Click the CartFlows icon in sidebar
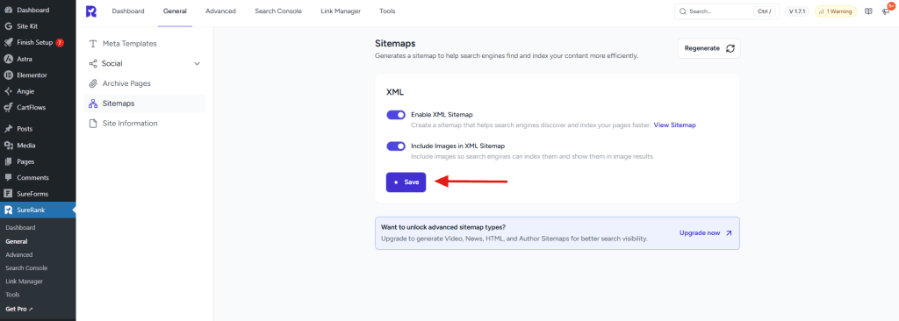Viewport: 899px width, 321px height. pos(8,107)
